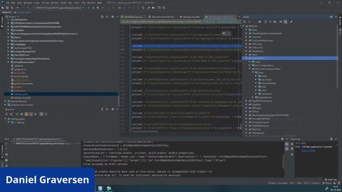342x192 pixels.
Task: Open Gradle panel gear options
Action: (331, 17)
